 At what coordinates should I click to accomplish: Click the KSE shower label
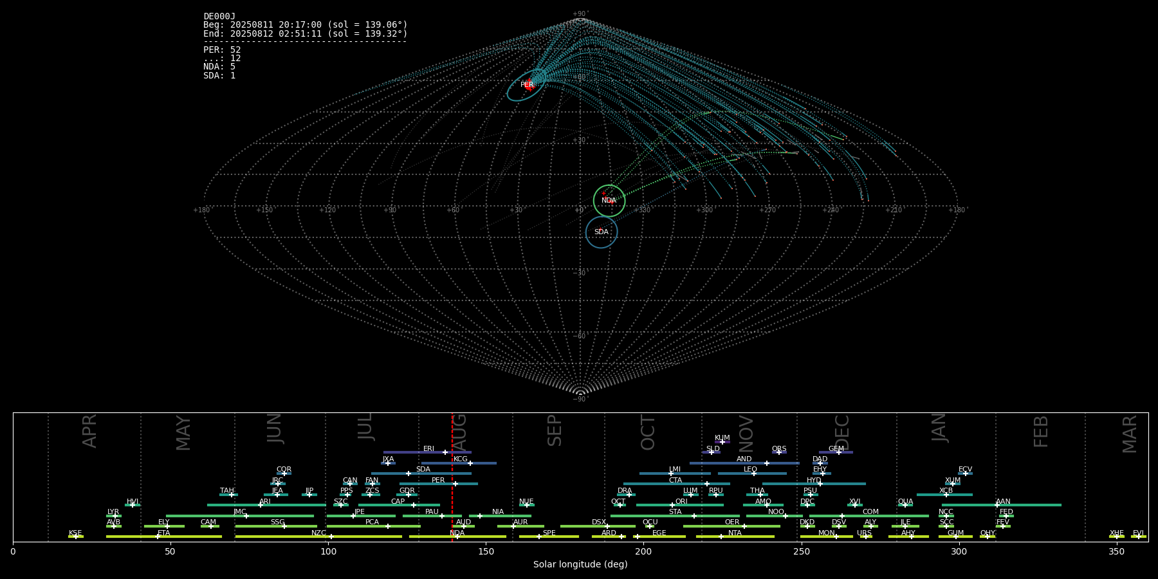coord(75,533)
